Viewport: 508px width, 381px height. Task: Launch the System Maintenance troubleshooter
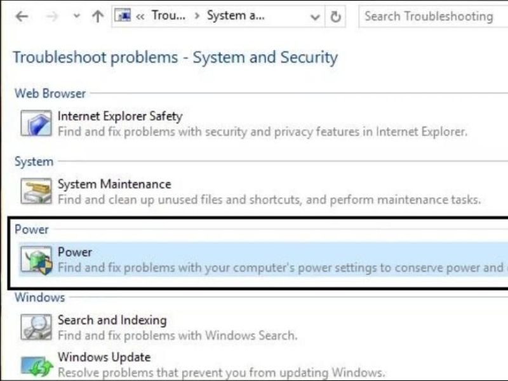pyautogui.click(x=114, y=184)
